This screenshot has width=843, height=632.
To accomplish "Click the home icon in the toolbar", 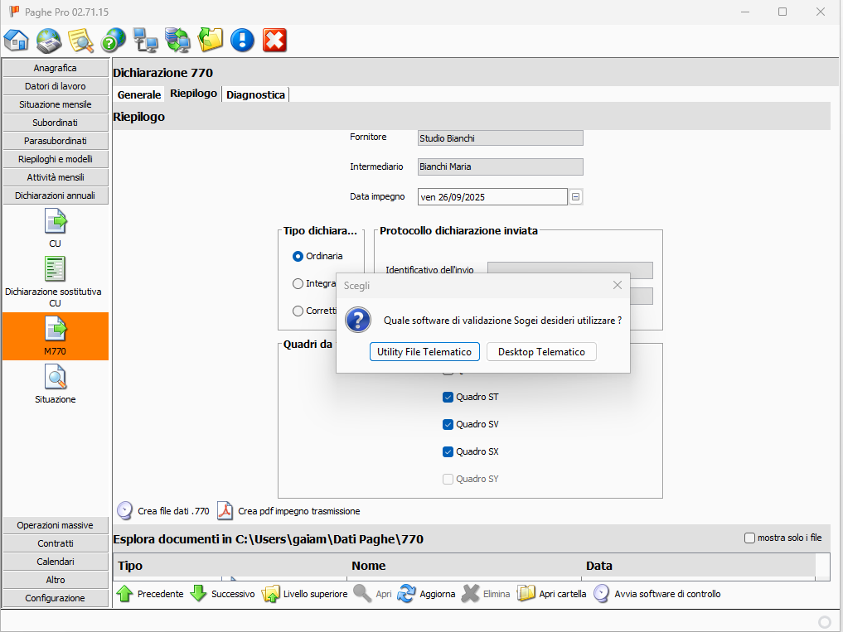I will [17, 40].
